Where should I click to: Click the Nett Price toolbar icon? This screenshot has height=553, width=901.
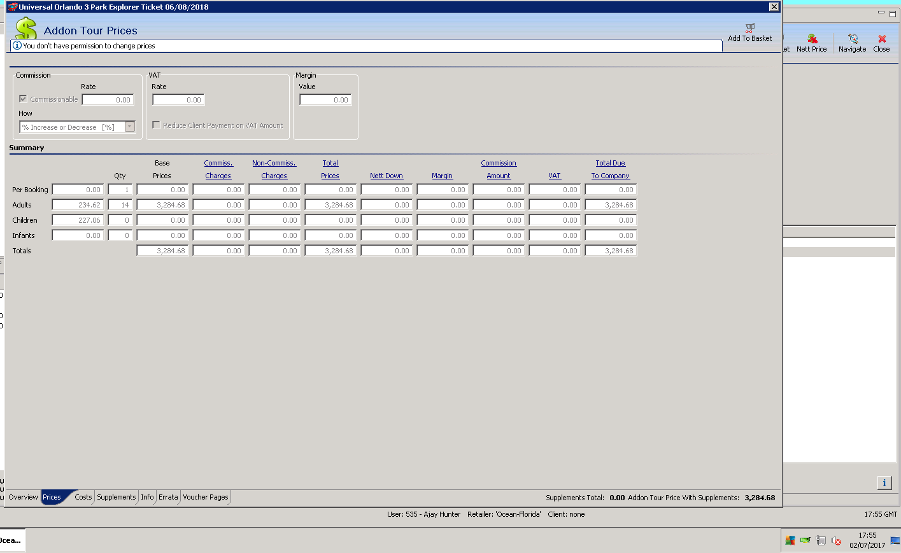(812, 39)
